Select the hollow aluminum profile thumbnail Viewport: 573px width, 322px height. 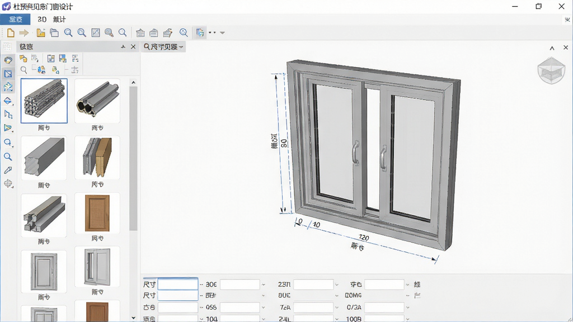click(x=97, y=101)
